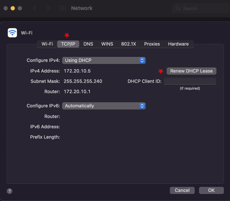This screenshot has height=201, width=230.
Task: Click the back navigation arrow
Action: (x=35, y=8)
